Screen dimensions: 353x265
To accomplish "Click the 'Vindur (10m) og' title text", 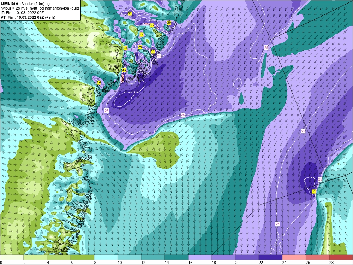I will (36, 4).
